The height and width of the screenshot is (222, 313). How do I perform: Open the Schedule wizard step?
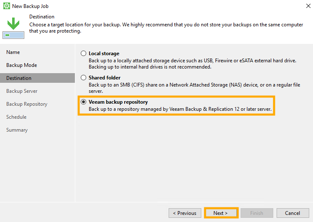[16, 117]
